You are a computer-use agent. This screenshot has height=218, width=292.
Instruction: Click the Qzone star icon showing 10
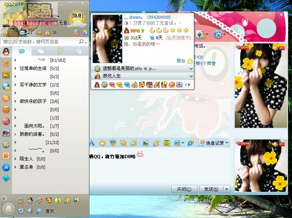pyautogui.click(x=6, y=33)
